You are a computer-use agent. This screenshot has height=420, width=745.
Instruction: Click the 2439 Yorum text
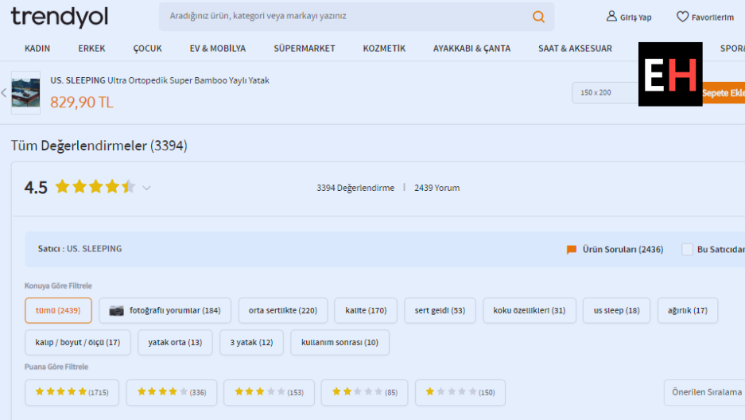(x=437, y=189)
